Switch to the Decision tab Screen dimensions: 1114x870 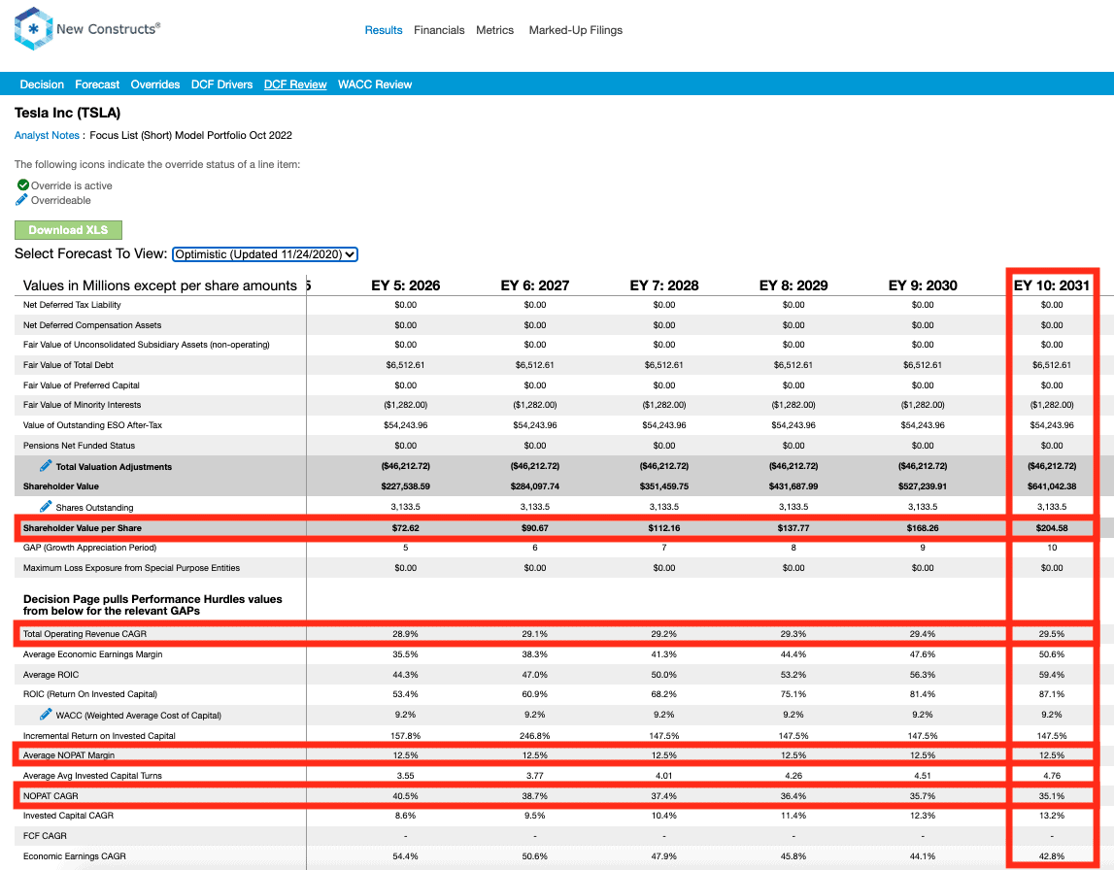click(42, 84)
